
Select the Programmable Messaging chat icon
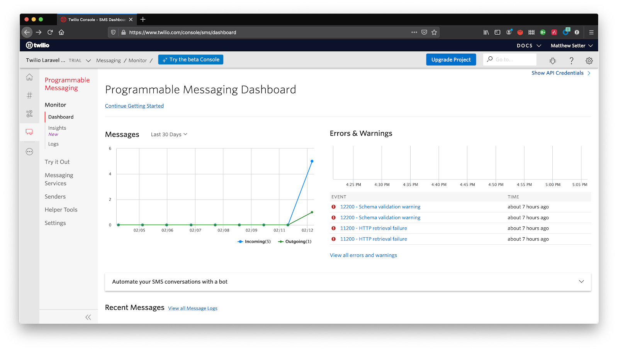tap(29, 132)
